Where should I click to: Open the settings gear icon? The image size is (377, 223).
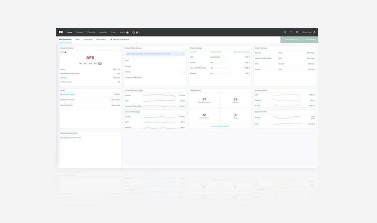[297, 32]
